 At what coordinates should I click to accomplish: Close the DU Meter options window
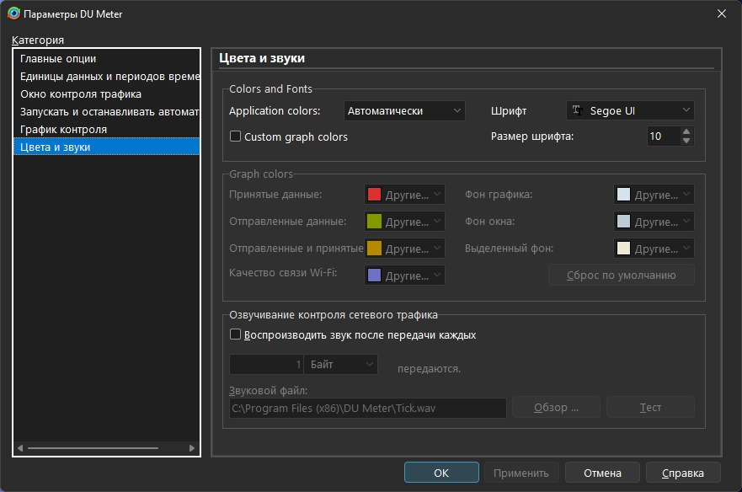pos(721,13)
